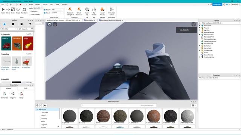Open Toolbox Marketplace tab
The image size is (241, 135).
[x=5, y=24]
